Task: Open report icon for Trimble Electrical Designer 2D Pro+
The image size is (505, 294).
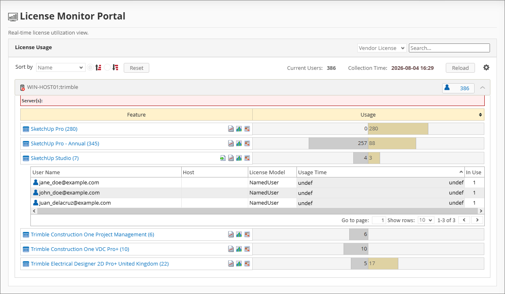Action: coord(247,264)
